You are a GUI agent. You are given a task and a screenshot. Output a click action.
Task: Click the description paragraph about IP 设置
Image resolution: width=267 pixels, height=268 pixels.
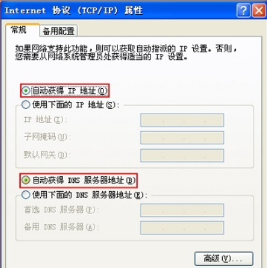(126, 53)
